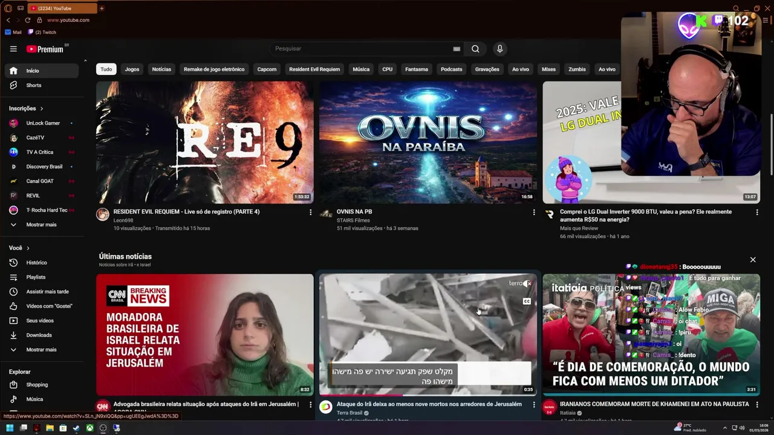The width and height of the screenshot is (774, 435).
Task: Open more options for Ataque do Irã video
Action: (534, 405)
